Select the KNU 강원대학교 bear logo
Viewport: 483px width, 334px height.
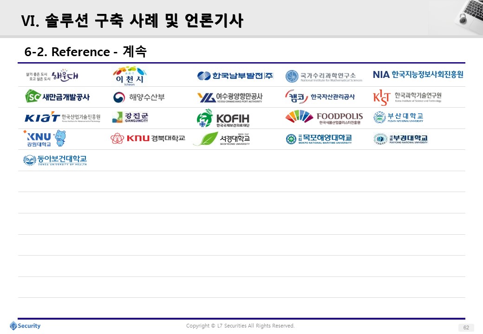[45, 138]
